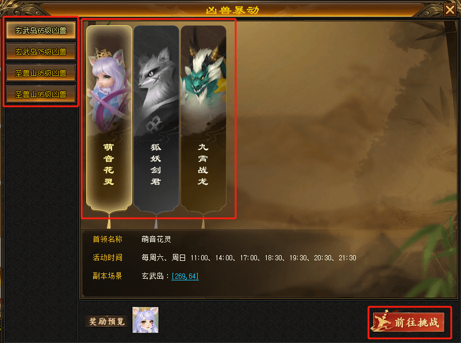Viewport: 461px width, 343px height.
Task: Choose the greyed-out 狐妖剑君 boss banner
Action: (156, 118)
